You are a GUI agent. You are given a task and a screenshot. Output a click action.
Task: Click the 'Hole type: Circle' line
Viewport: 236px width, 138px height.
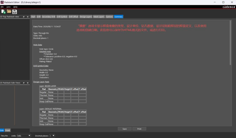(x=46, y=49)
